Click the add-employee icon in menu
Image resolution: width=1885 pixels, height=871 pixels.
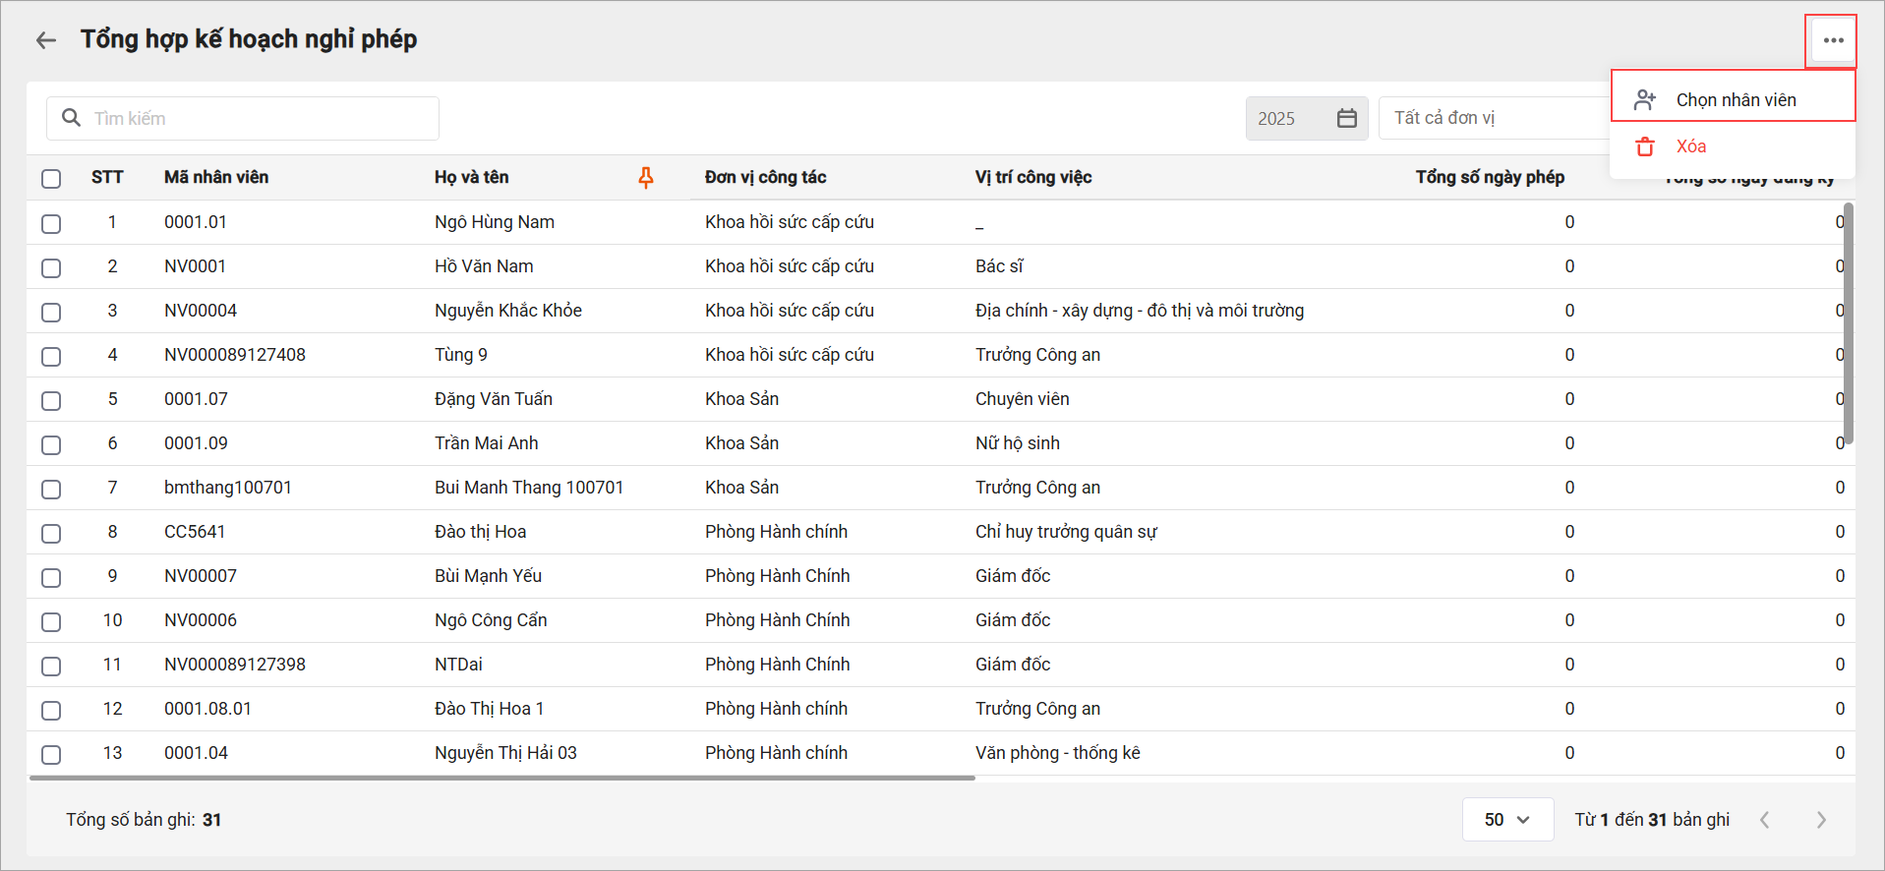1645,99
